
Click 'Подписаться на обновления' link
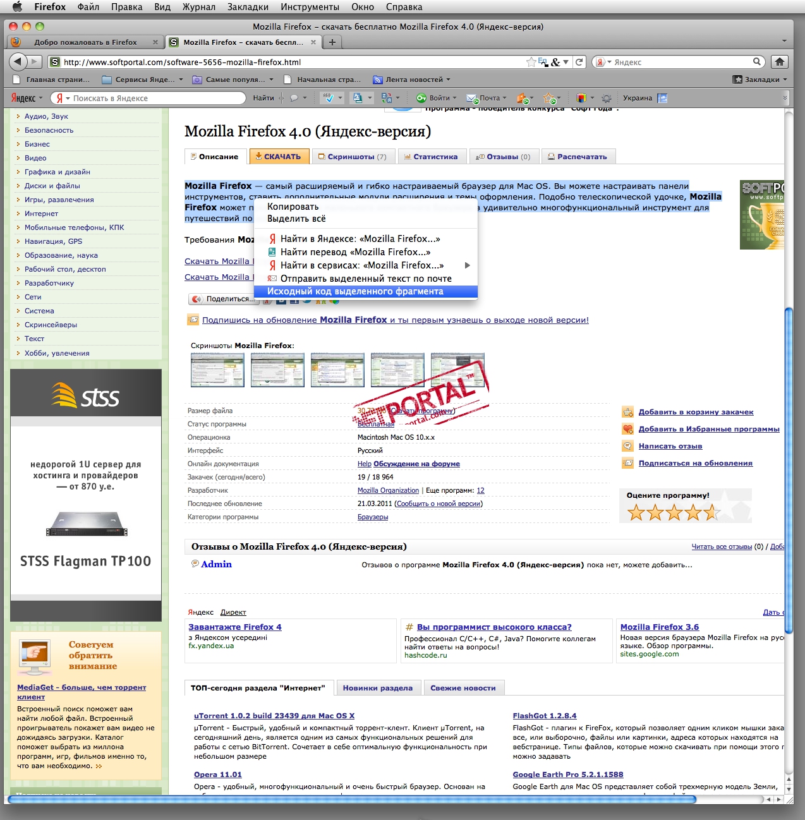point(696,463)
